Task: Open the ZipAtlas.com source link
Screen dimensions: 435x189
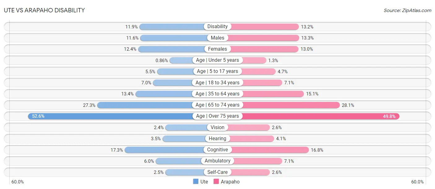Action: [x=407, y=10]
